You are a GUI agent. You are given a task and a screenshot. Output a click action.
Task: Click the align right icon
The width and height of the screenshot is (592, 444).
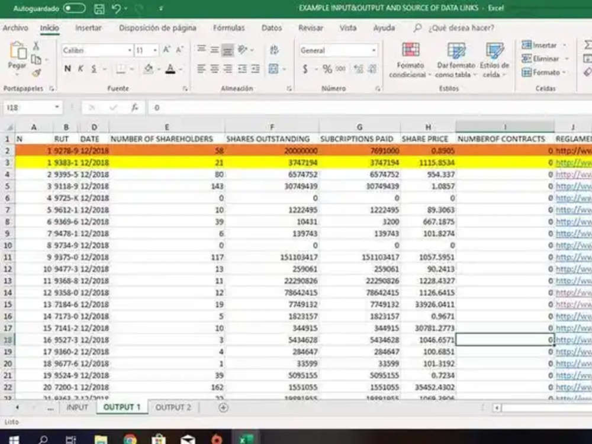[x=228, y=69]
